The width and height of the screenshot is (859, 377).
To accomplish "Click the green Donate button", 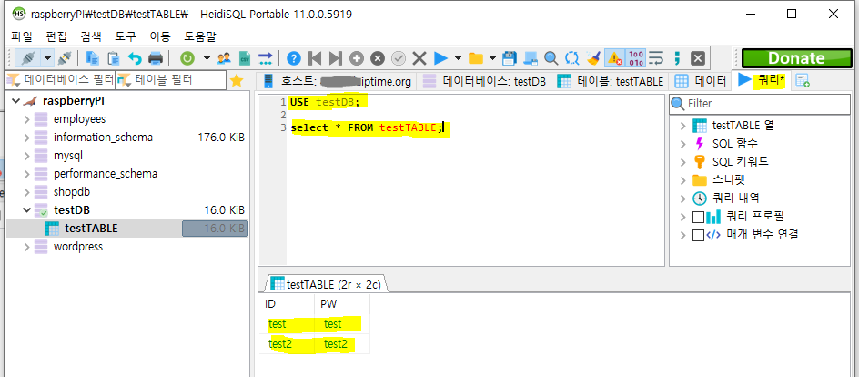I will coord(796,58).
